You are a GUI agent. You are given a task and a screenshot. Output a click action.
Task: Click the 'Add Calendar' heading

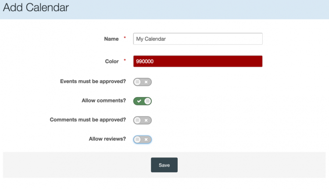tap(36, 7)
